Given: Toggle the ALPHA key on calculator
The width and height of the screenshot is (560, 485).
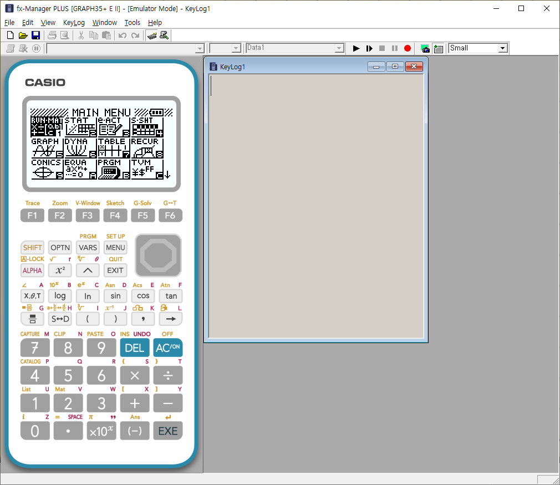Looking at the screenshot, I should coord(33,270).
